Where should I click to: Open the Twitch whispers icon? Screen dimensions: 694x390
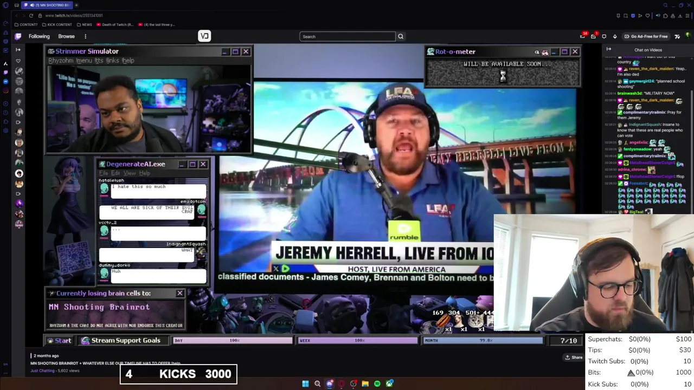604,36
